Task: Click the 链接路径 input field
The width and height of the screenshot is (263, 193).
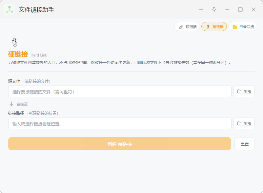Action: tap(120, 123)
